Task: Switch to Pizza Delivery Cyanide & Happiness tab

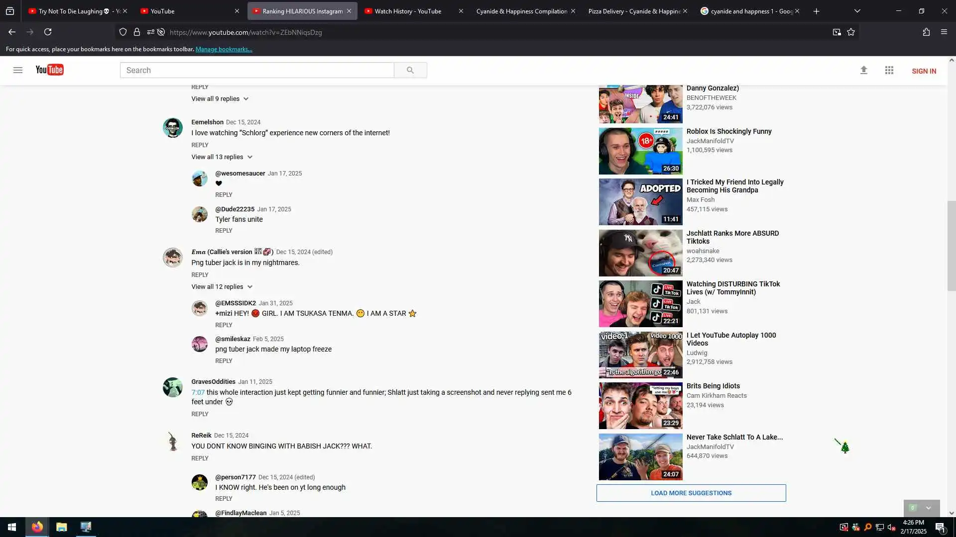Action: click(634, 11)
